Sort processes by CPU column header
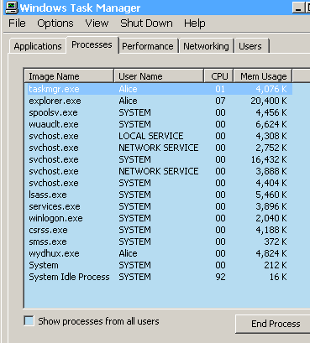This screenshot has width=310, height=343. coord(218,76)
